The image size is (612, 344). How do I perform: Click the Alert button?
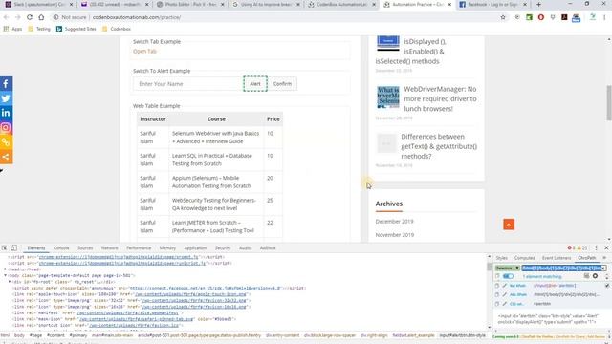pos(255,84)
